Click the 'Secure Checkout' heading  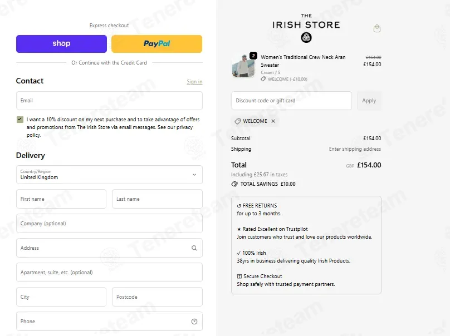(x=263, y=276)
